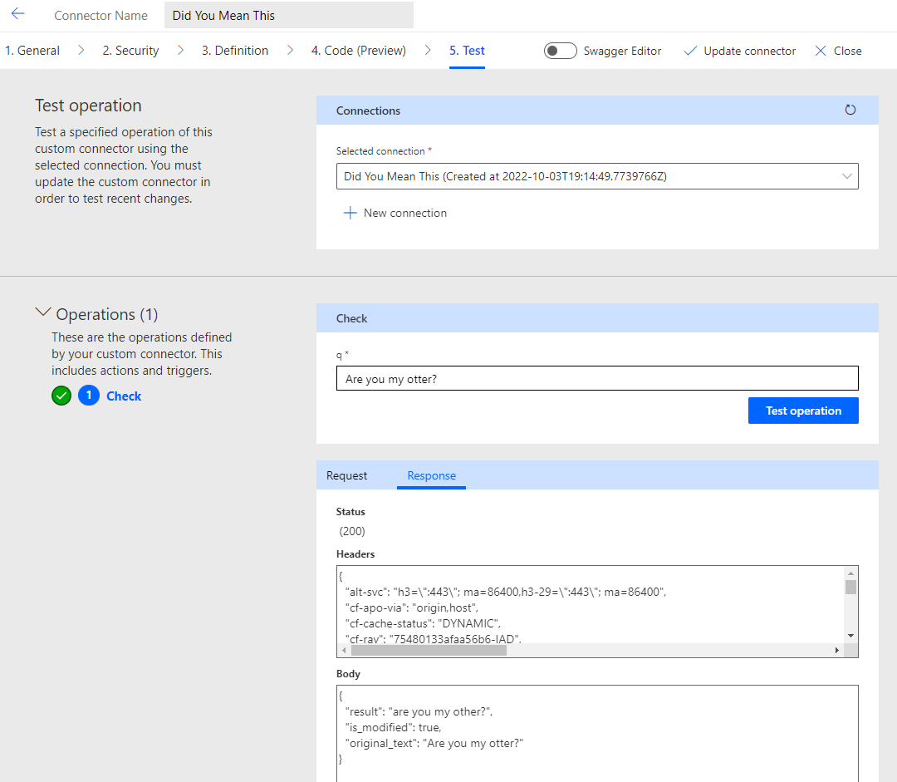897x782 pixels.
Task: Click the Headers horizontal scrollbar thumb
Action: [429, 651]
